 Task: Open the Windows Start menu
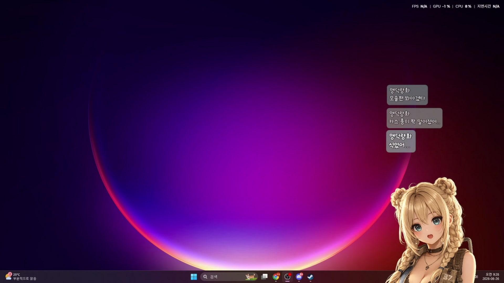(x=194, y=277)
